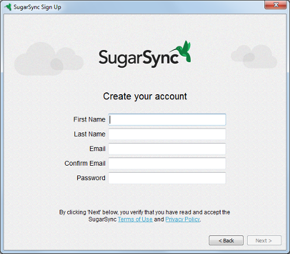The image size is (290, 254).
Task: Click the First Name input field
Action: [167, 120]
